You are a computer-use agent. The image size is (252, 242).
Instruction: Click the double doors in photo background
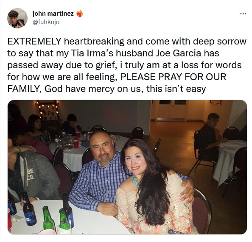[171, 111]
